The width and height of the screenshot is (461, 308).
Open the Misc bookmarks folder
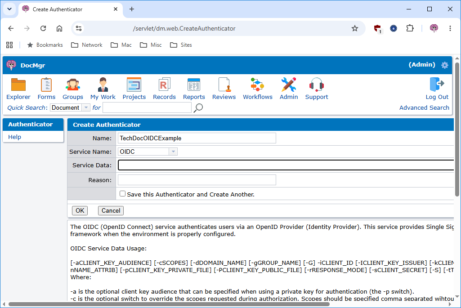click(x=151, y=45)
